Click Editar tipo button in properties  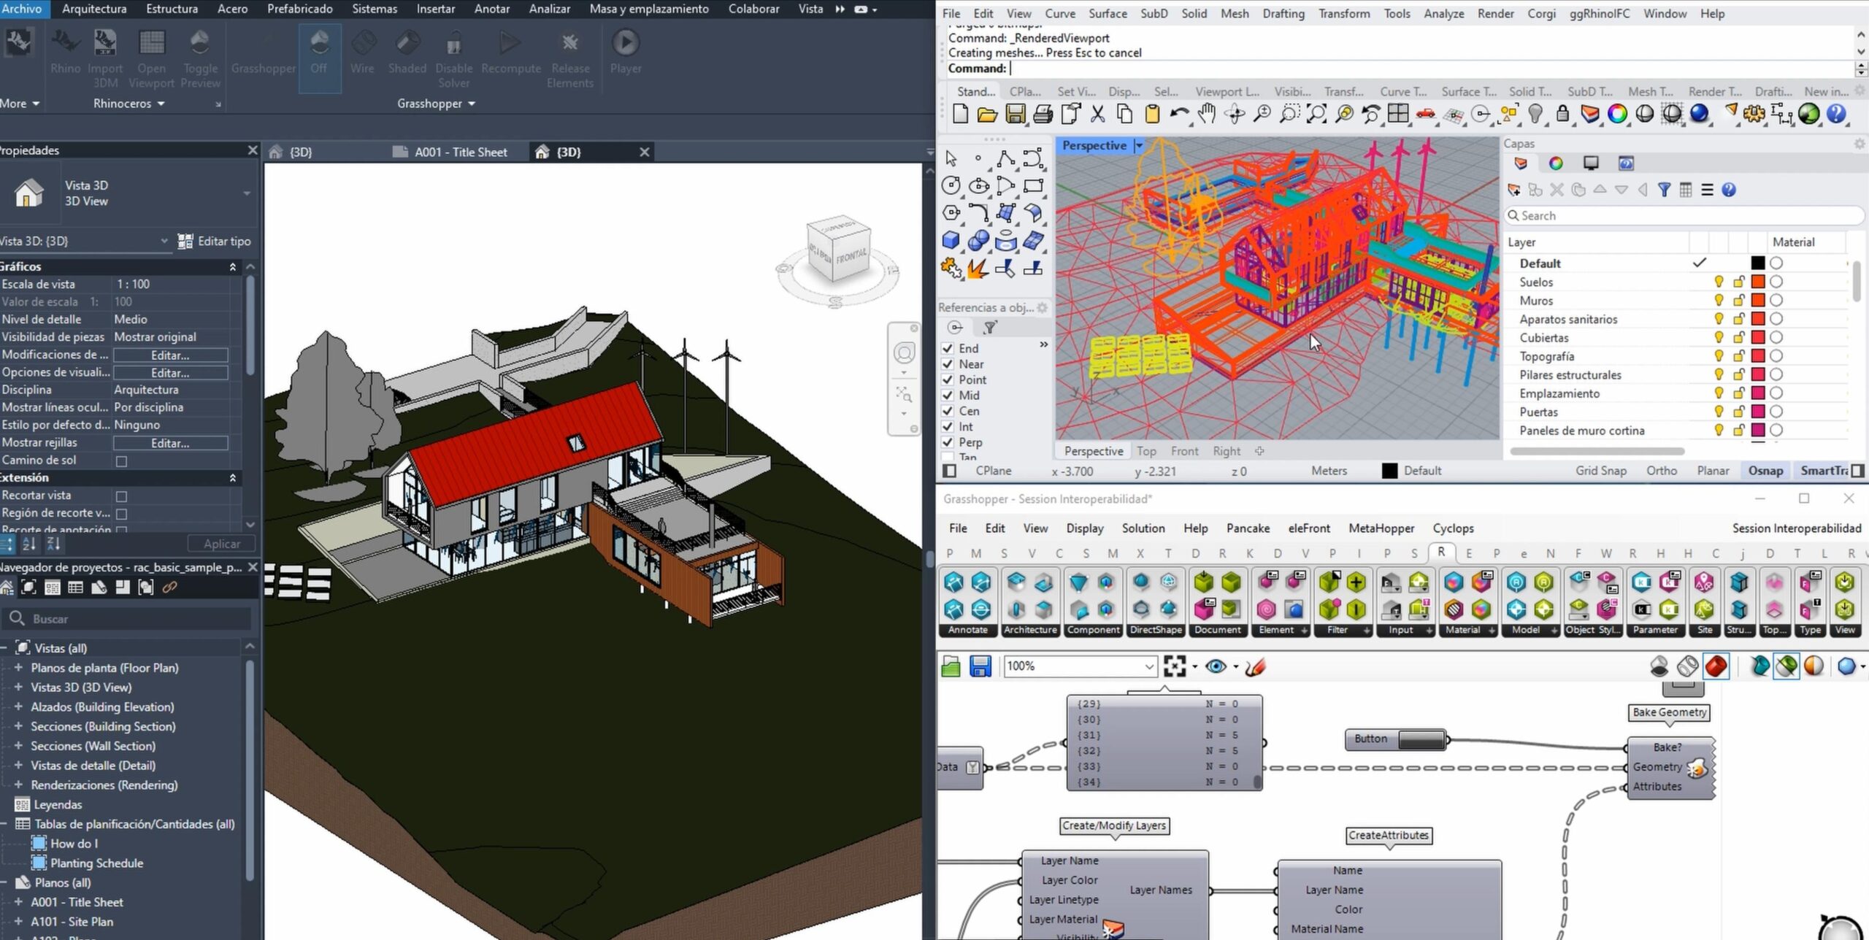[215, 241]
